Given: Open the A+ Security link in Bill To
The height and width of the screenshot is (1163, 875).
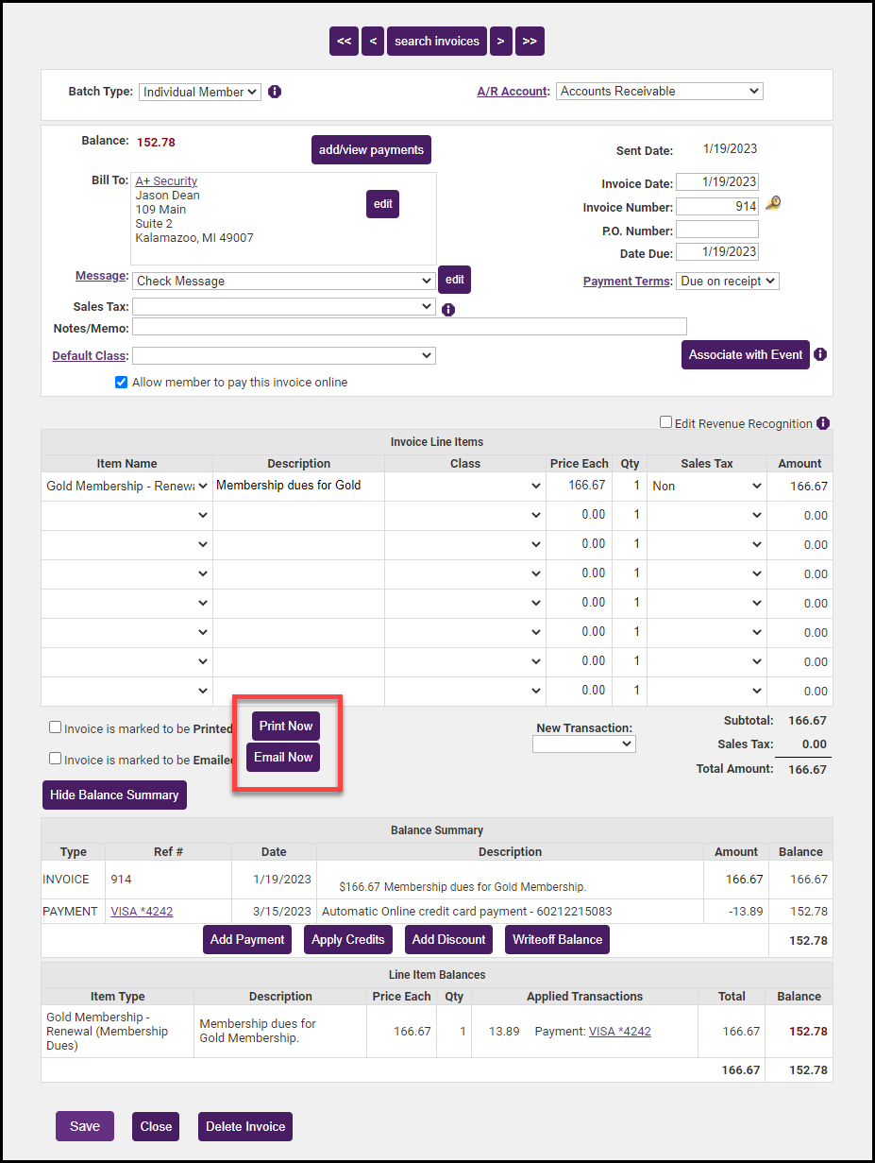Looking at the screenshot, I should coord(166,180).
